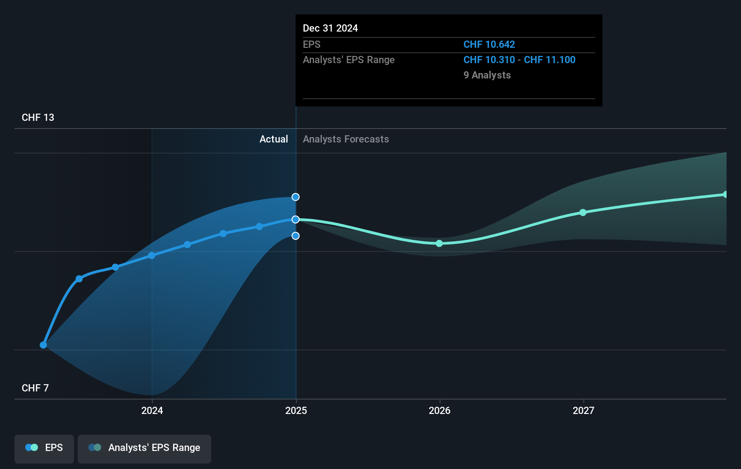
Task: Click the CHF 7 axis label
Action: click(35, 388)
